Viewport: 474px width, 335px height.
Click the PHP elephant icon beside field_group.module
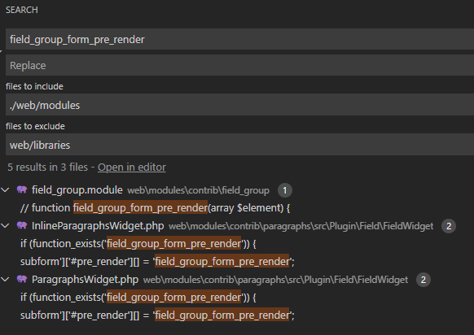coord(22,189)
